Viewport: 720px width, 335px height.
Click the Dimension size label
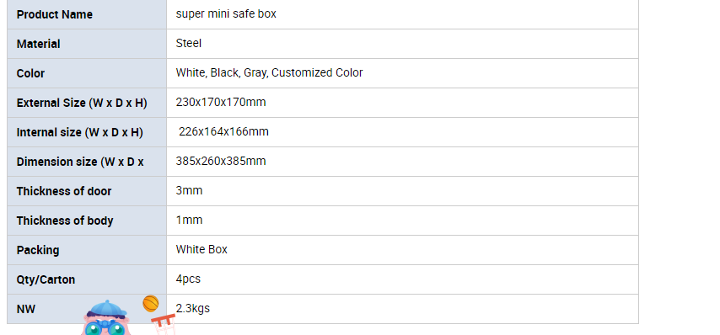coord(80,162)
